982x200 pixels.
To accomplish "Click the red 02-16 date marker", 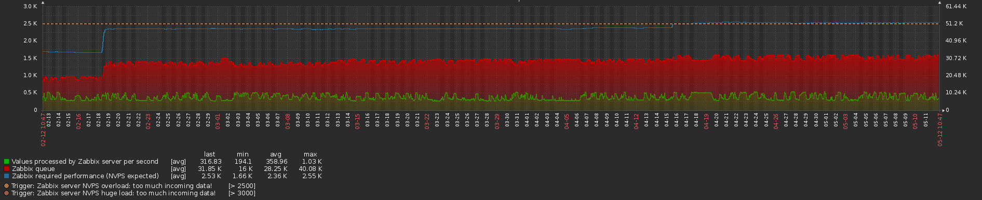I will click(x=79, y=121).
